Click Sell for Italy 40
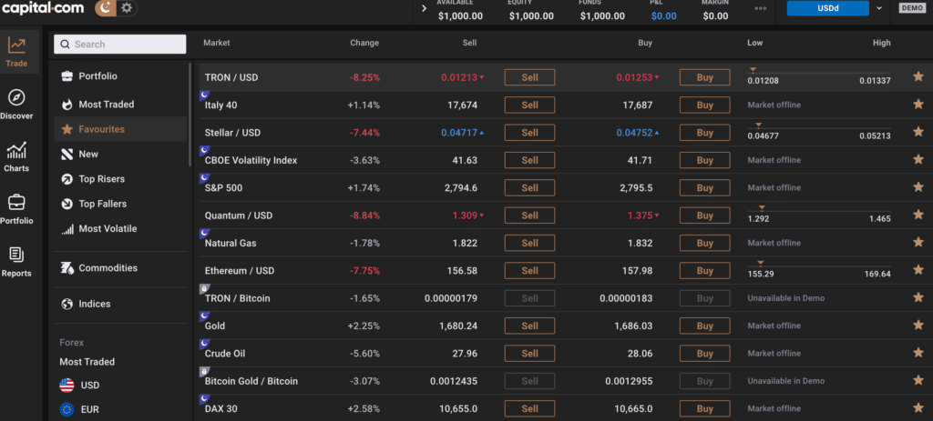The width and height of the screenshot is (933, 421). point(529,105)
